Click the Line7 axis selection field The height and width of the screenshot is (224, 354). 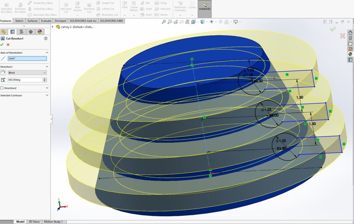[27, 59]
